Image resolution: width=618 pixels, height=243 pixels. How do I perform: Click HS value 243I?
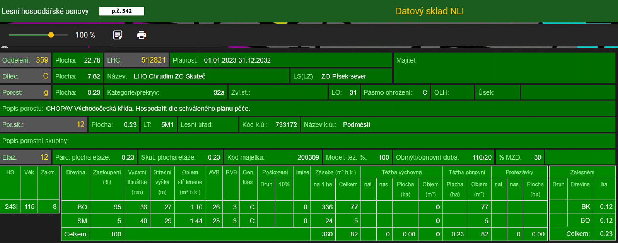[12, 207]
